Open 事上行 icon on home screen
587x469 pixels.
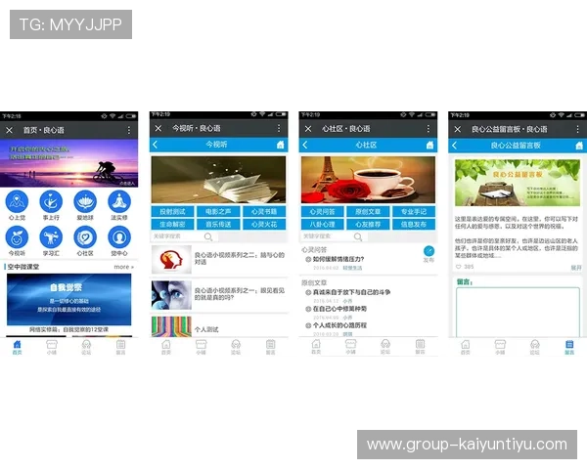(x=51, y=201)
